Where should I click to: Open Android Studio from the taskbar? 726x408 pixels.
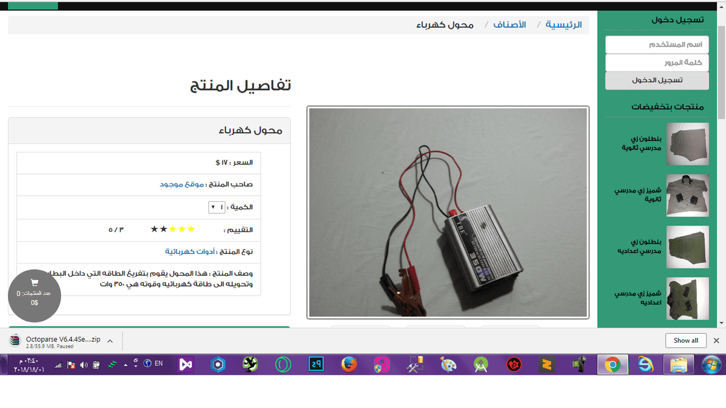coord(481,364)
